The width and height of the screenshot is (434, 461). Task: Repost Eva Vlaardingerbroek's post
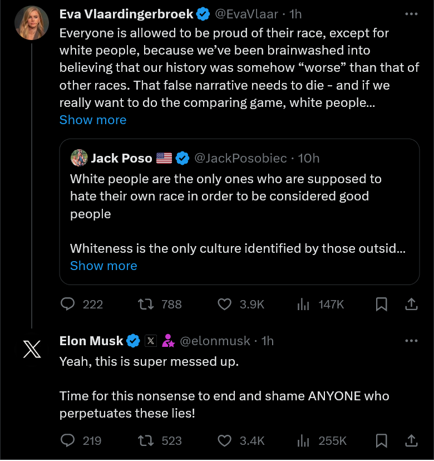[x=145, y=304]
